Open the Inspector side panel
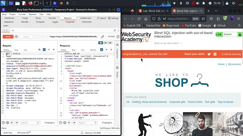The width and height of the screenshot is (243, 136). coord(117,51)
